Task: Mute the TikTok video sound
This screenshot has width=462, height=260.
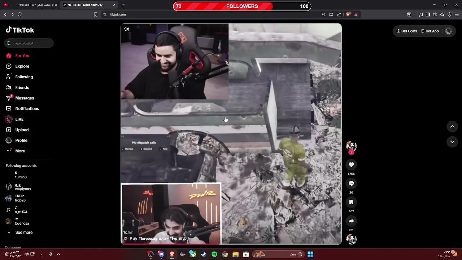Action: [x=126, y=29]
